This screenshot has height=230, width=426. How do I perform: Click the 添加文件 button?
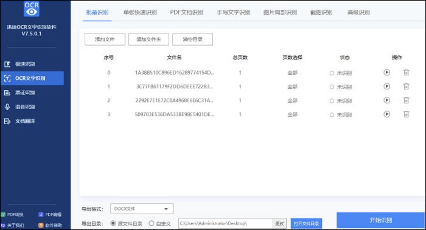105,39
